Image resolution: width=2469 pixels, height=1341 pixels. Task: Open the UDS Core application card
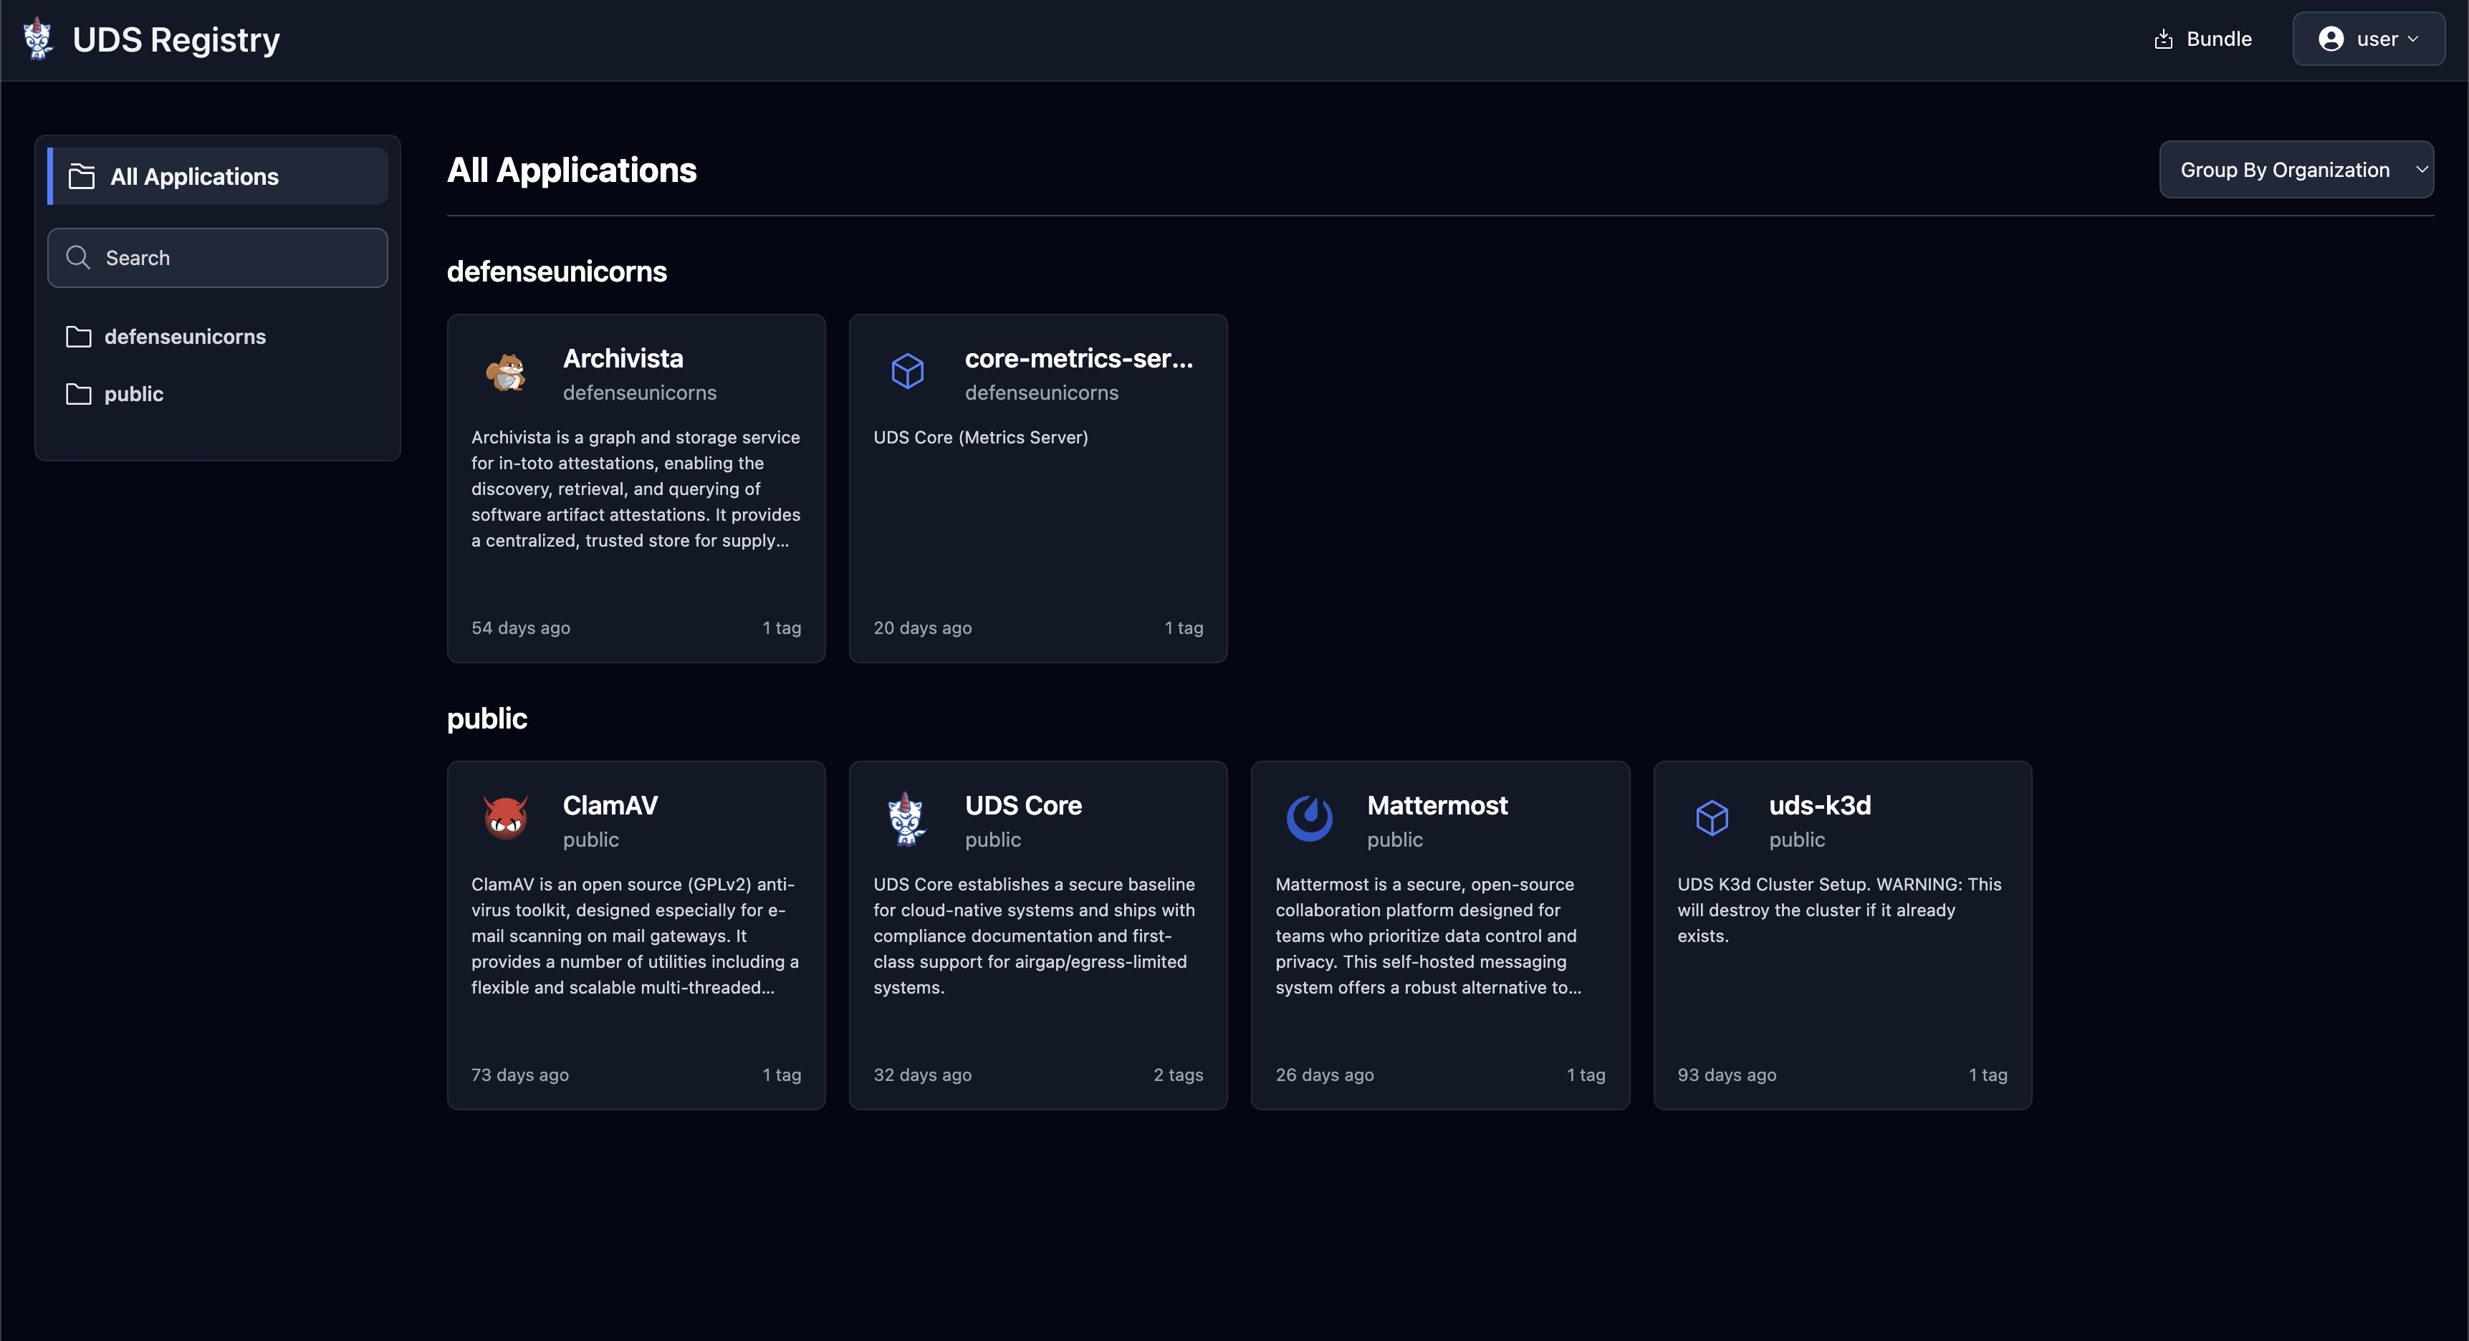(x=1037, y=935)
